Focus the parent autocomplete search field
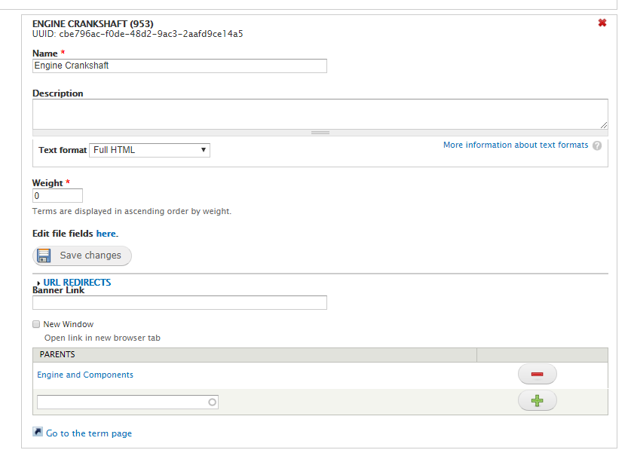This screenshot has height=453, width=631. point(127,402)
